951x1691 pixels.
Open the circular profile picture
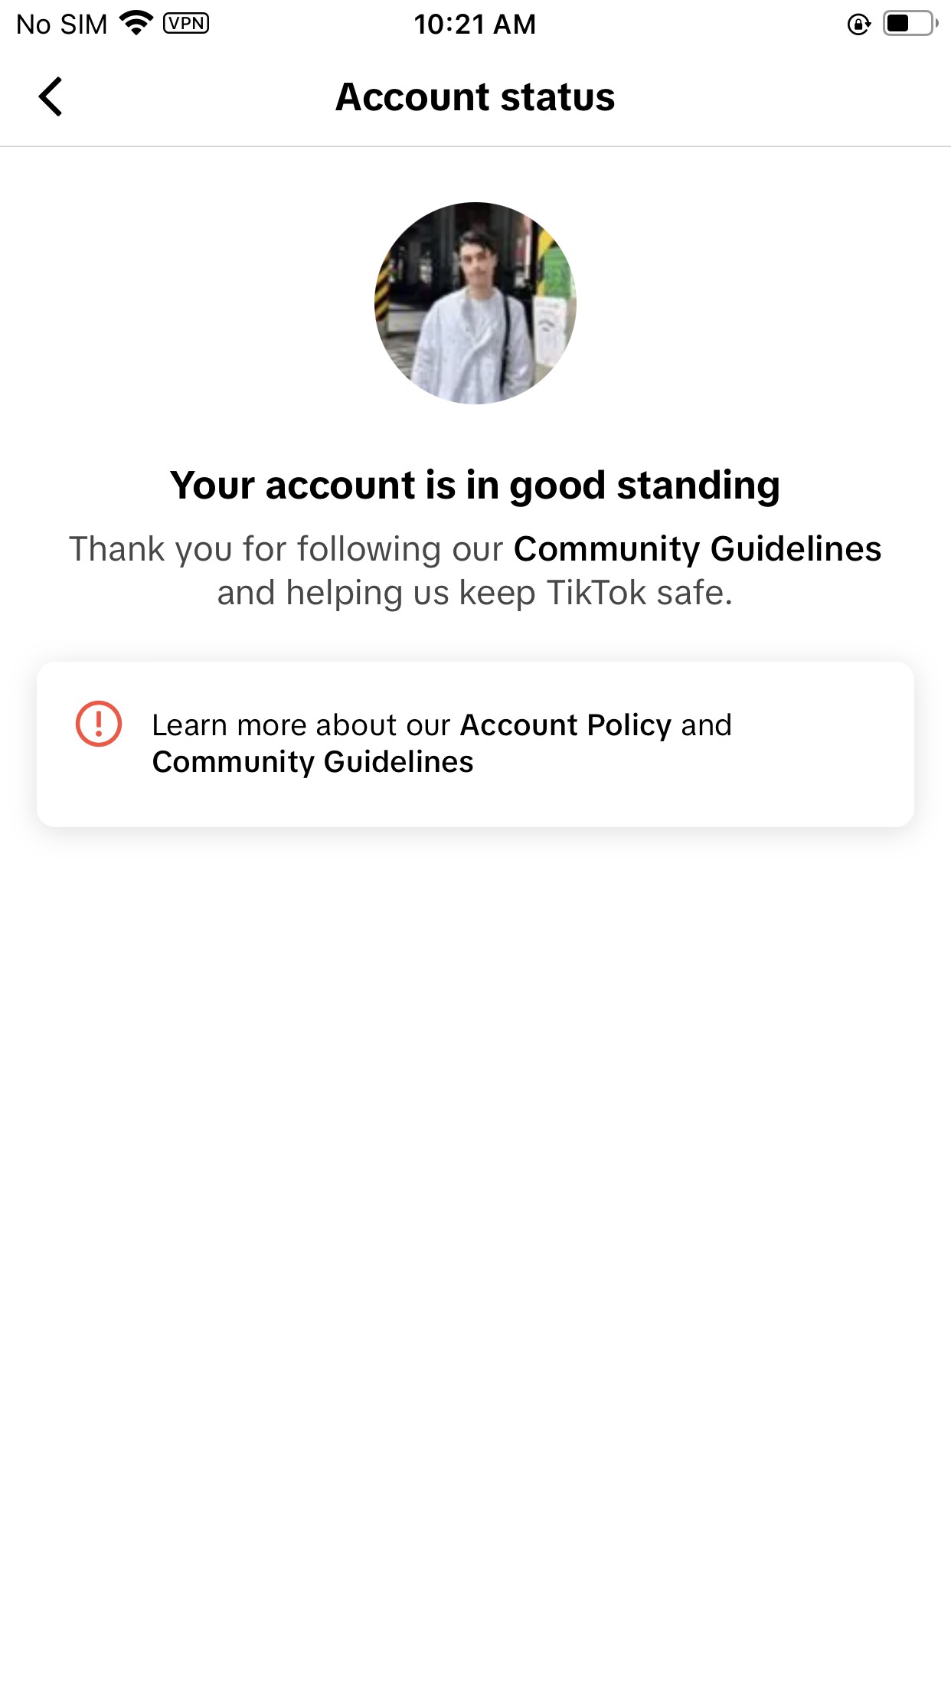(475, 303)
